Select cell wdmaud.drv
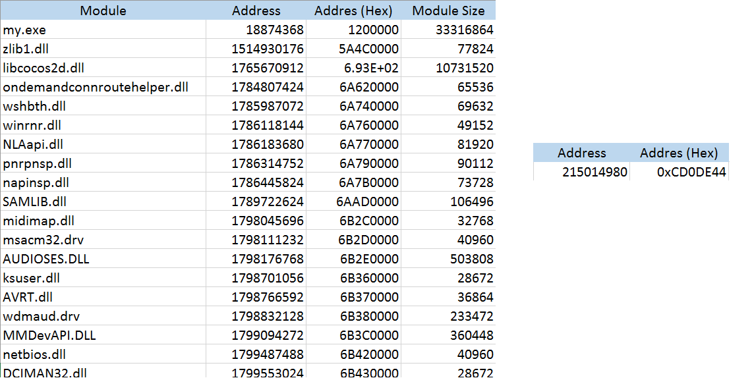This screenshot has height=378, width=754. (103, 316)
